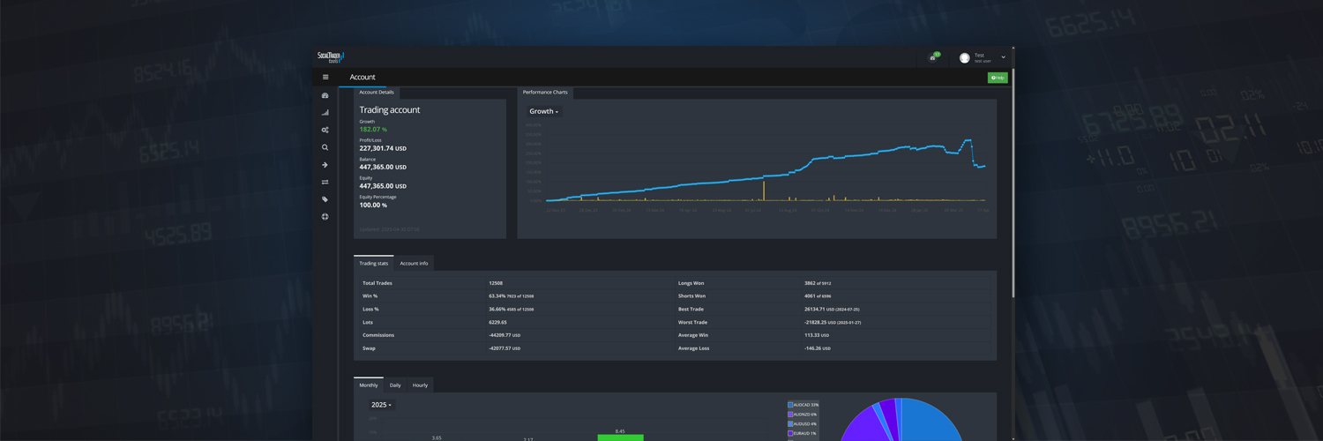This screenshot has height=441, width=1323.
Task: Click the AUDUSD 4% legend swatch
Action: [x=790, y=424]
